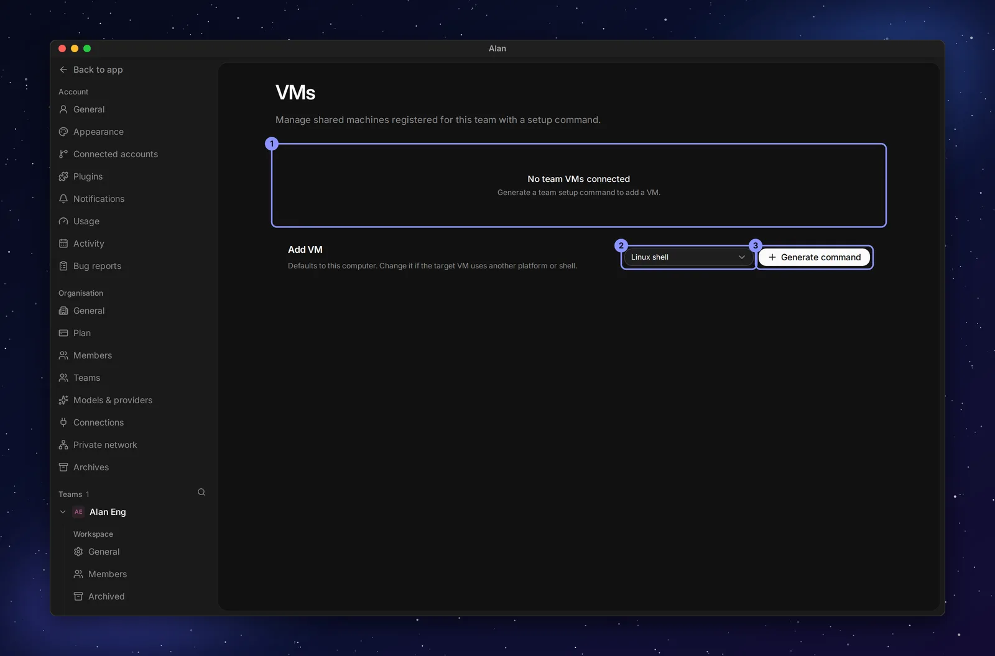Search teams with the magnifier icon

pyautogui.click(x=201, y=492)
